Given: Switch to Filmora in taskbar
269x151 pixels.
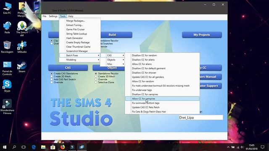Looking at the screenshot, I should [72, 147].
